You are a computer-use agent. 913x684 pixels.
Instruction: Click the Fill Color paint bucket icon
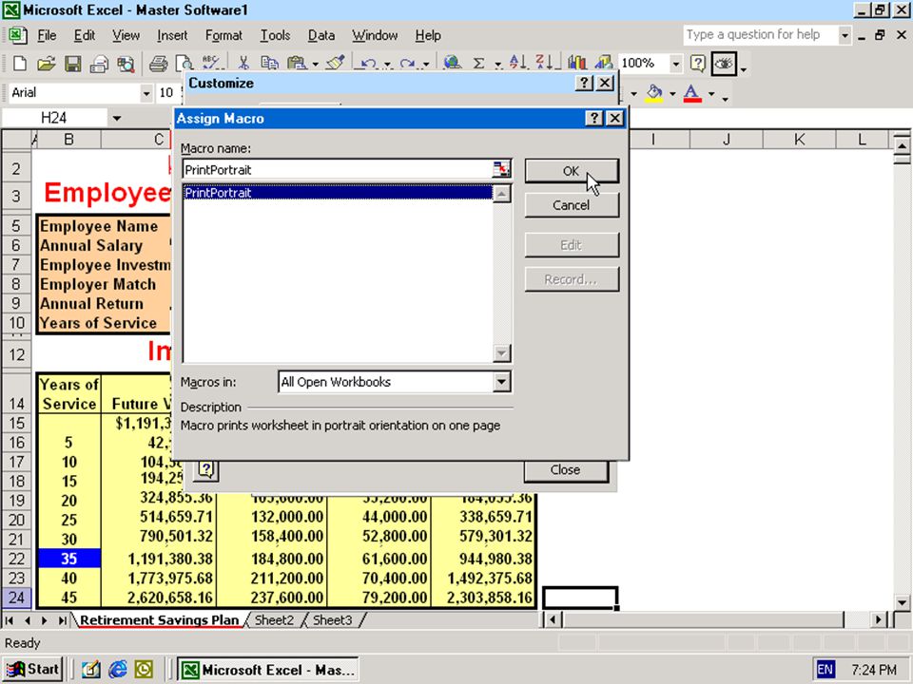tap(654, 94)
